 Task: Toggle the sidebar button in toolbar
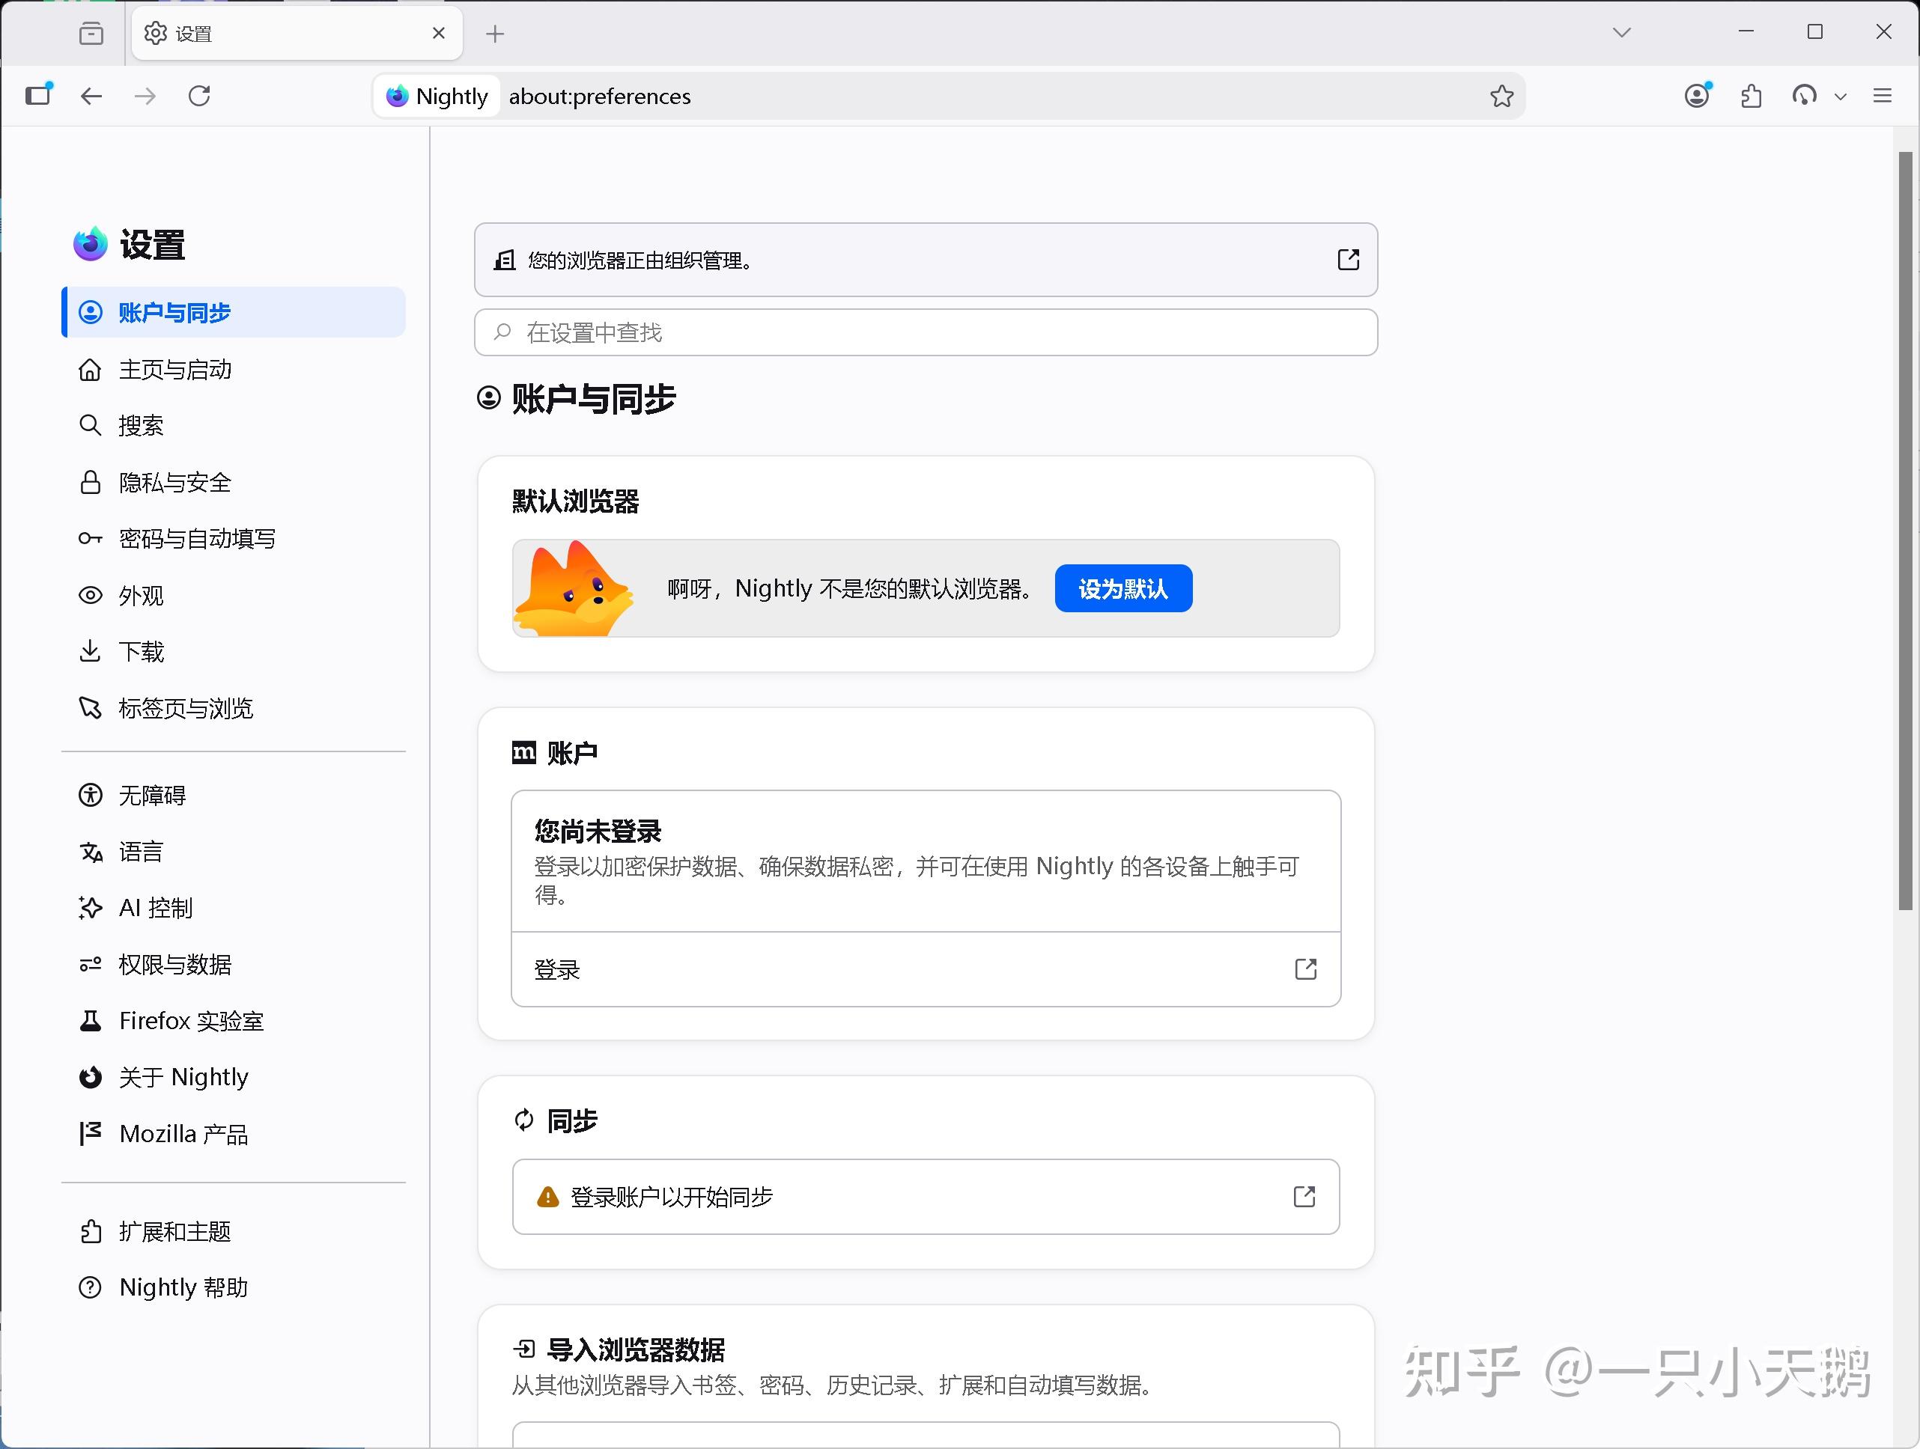pyautogui.click(x=38, y=94)
